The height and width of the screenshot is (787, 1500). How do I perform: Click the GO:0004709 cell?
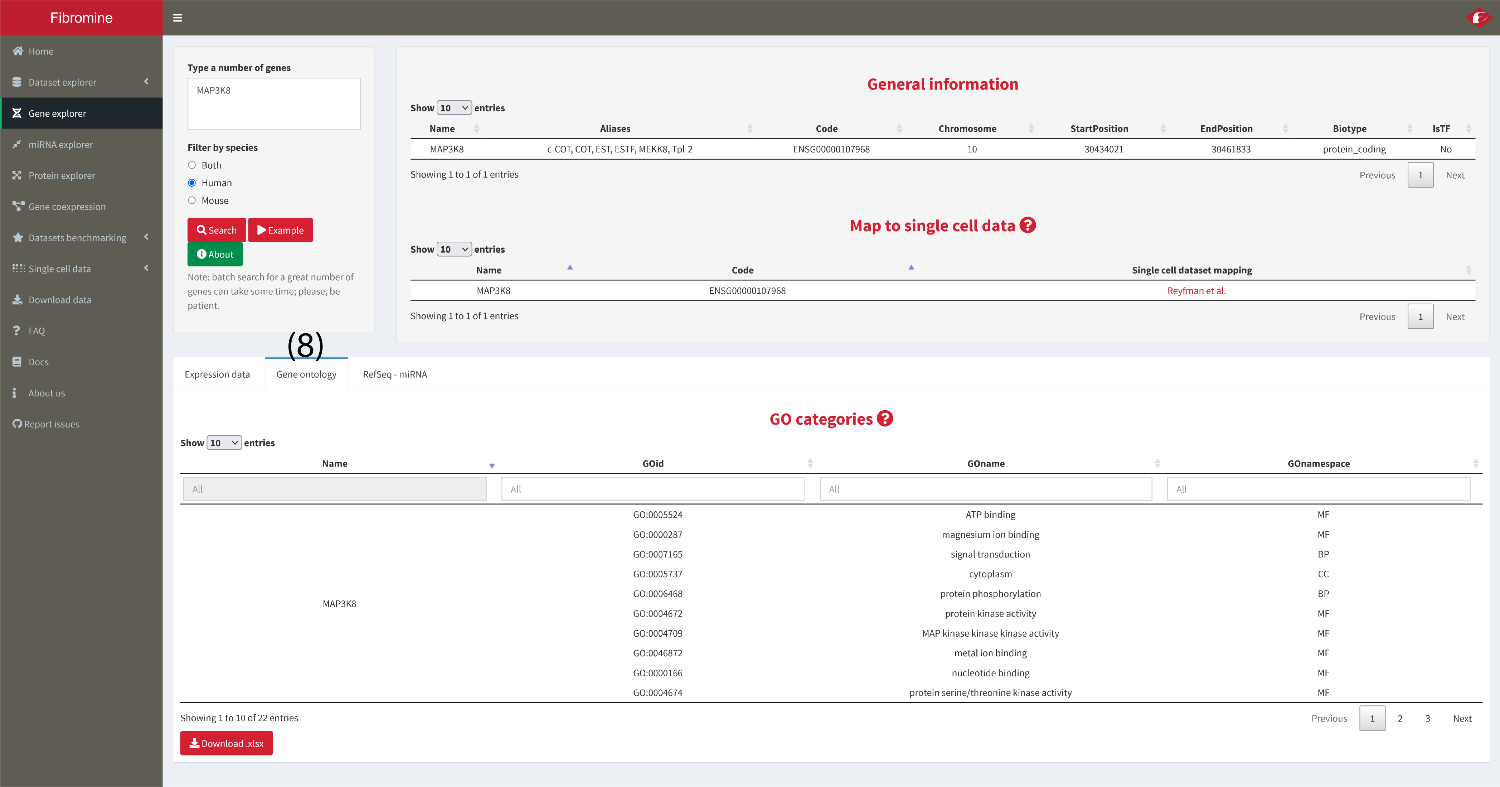(657, 633)
